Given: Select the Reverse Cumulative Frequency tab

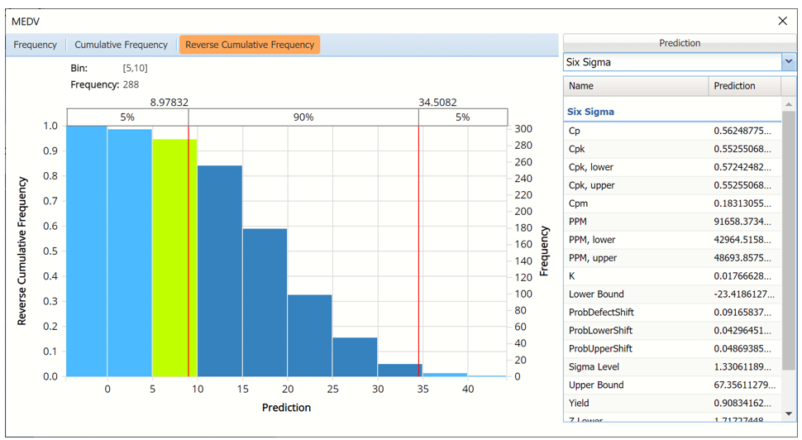Looking at the screenshot, I should coord(250,45).
